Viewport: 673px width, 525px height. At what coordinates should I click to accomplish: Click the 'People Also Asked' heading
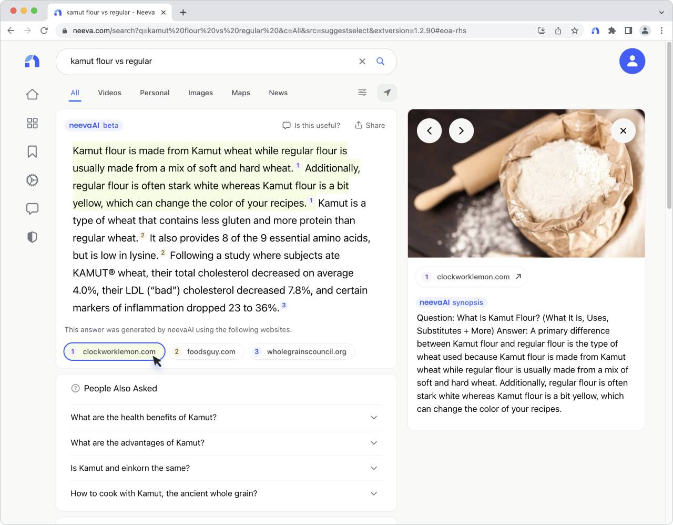[x=120, y=388]
